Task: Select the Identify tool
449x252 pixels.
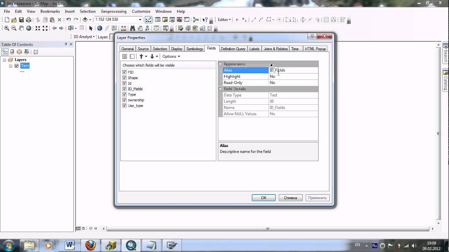Action: click(x=100, y=28)
